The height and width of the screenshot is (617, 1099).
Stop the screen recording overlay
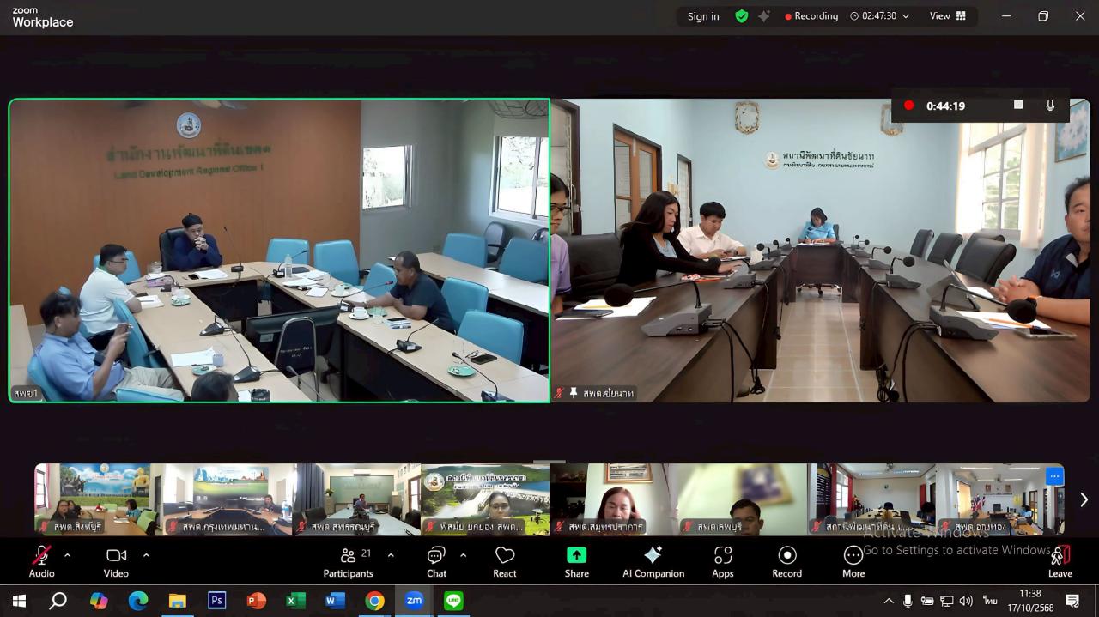[x=1018, y=105]
